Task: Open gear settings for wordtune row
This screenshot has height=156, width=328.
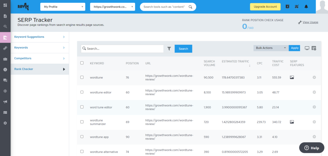Action: 314,77
